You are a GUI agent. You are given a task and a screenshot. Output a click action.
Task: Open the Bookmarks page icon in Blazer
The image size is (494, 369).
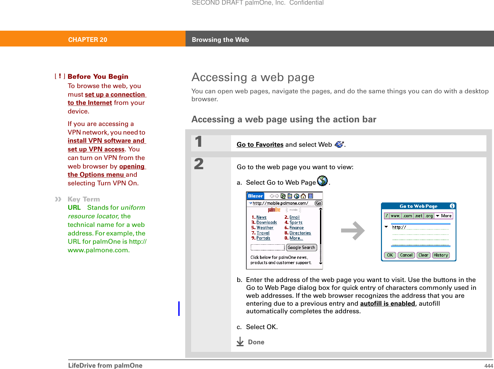click(x=290, y=196)
